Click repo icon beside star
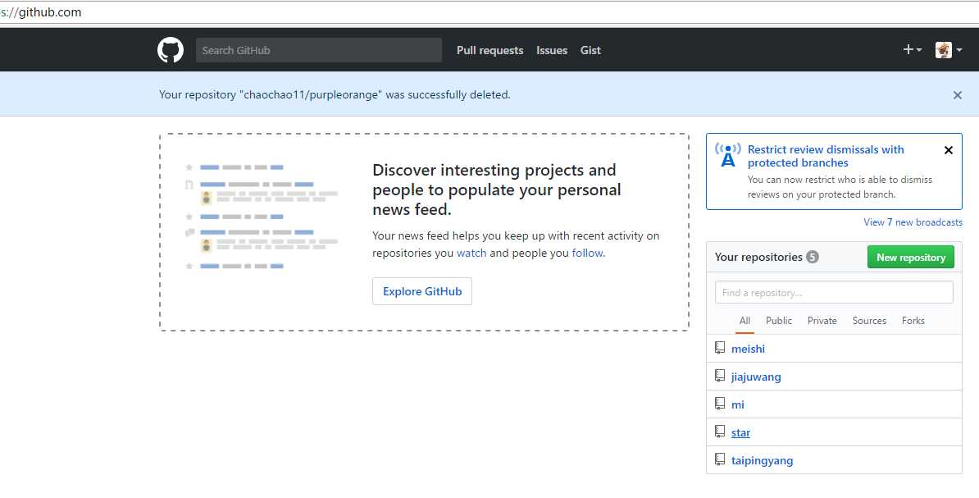Viewport: 979px width, 498px height. tap(720, 432)
